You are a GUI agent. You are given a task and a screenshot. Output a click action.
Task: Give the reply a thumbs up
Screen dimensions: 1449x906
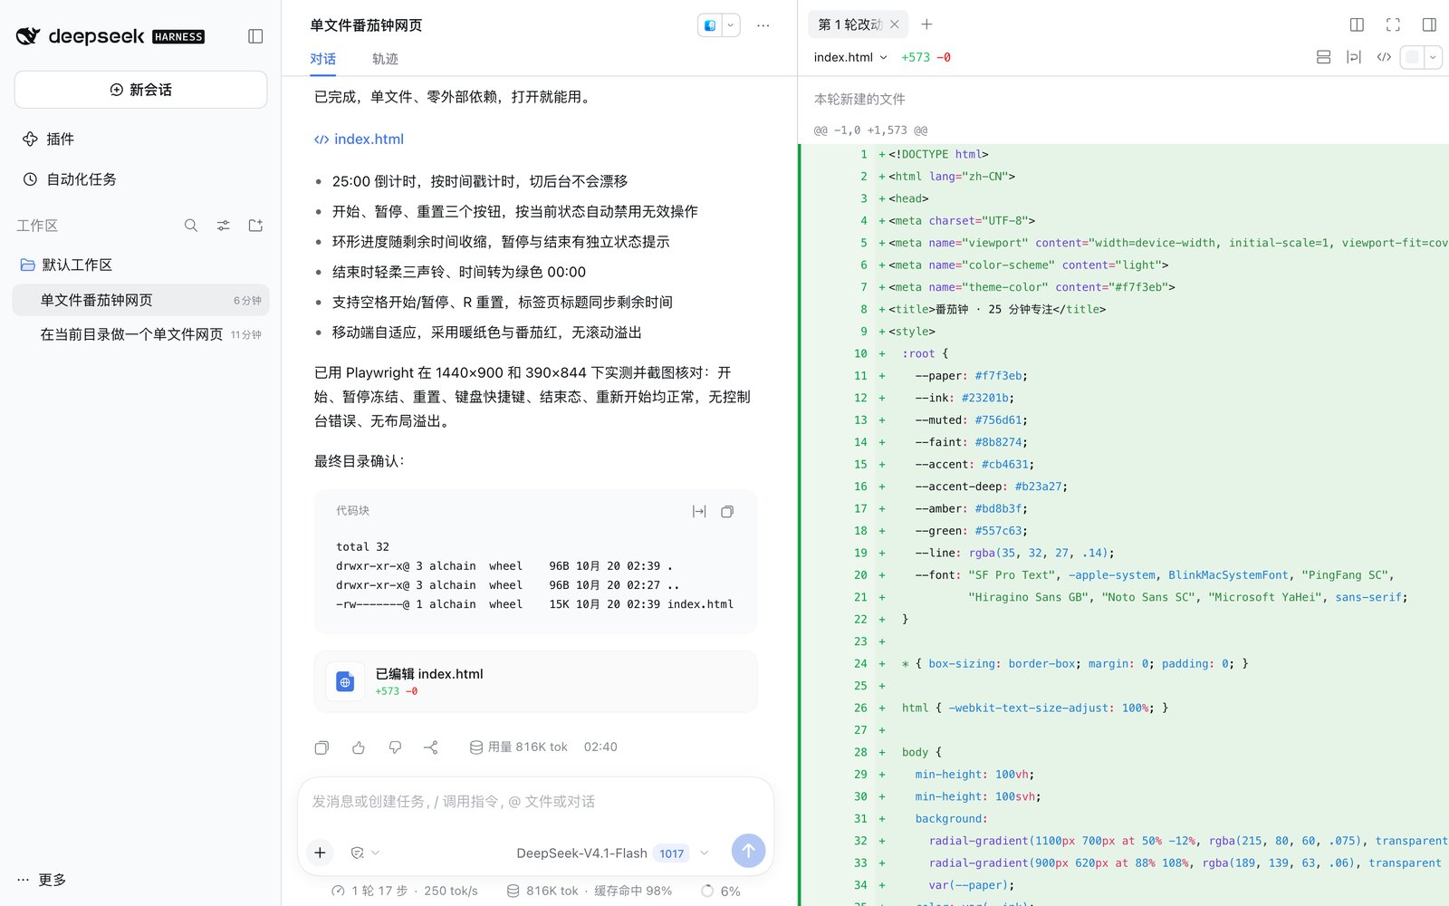pyautogui.click(x=359, y=747)
